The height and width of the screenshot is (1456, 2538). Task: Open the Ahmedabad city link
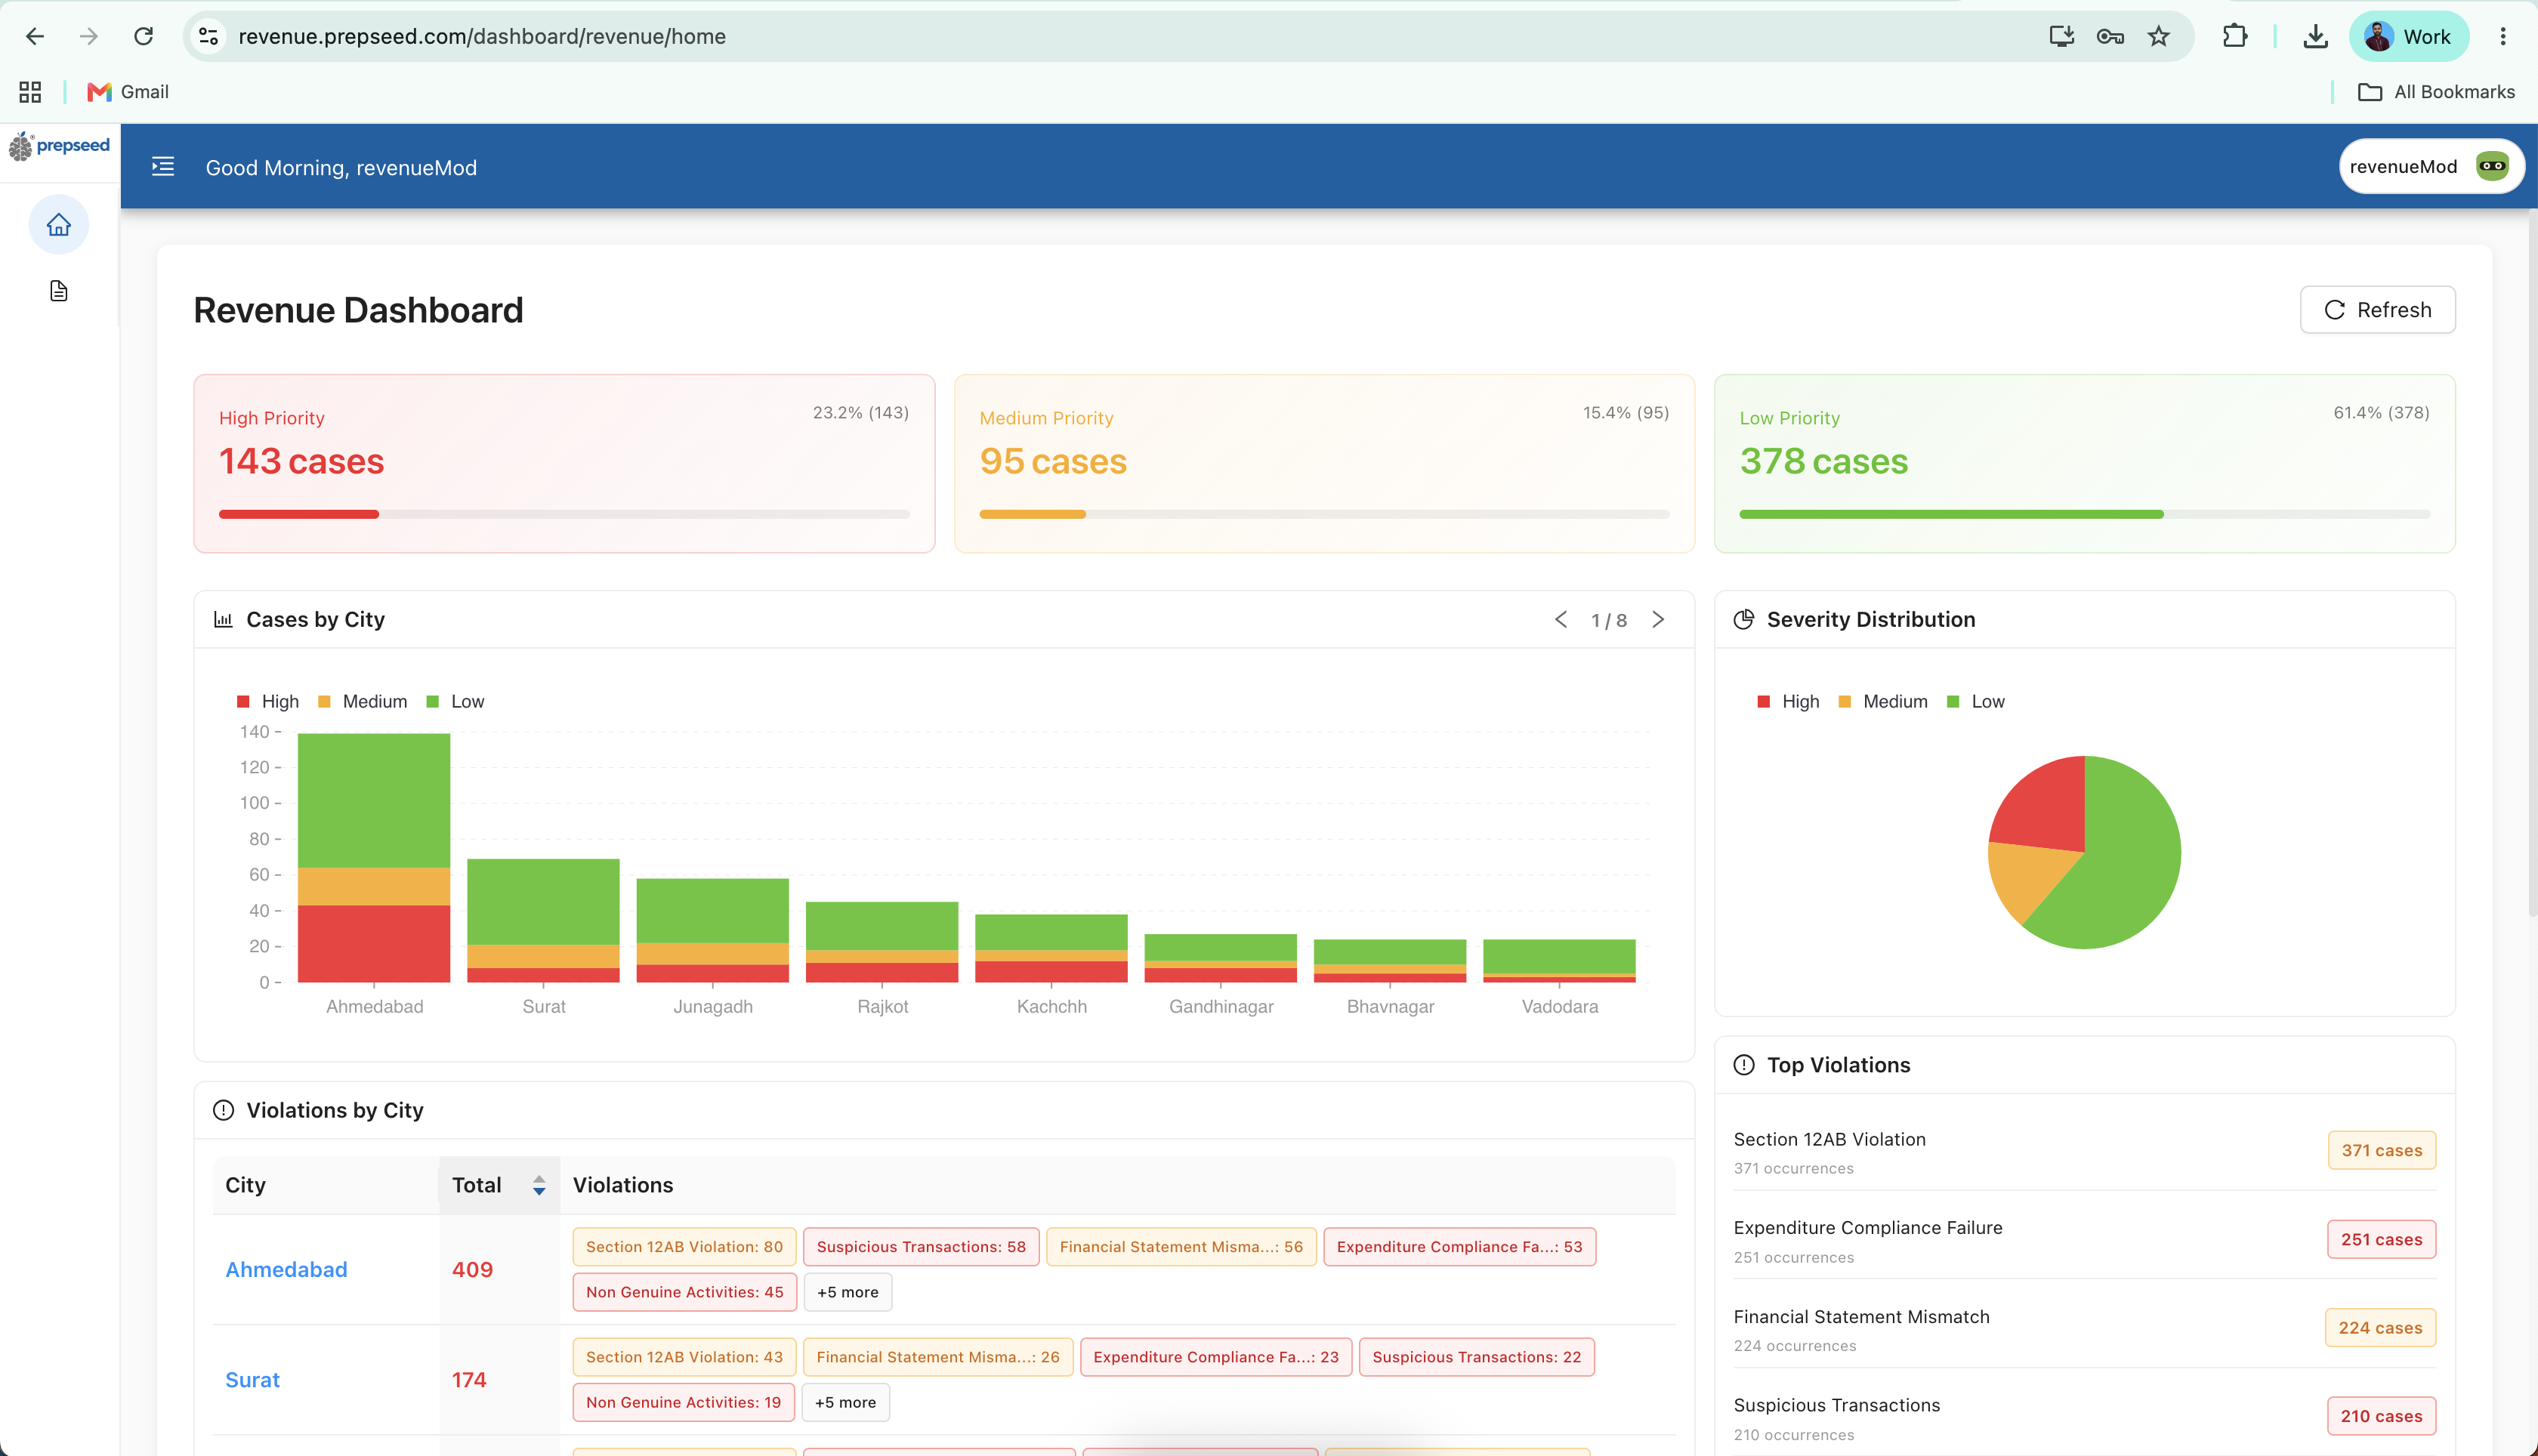[x=286, y=1270]
